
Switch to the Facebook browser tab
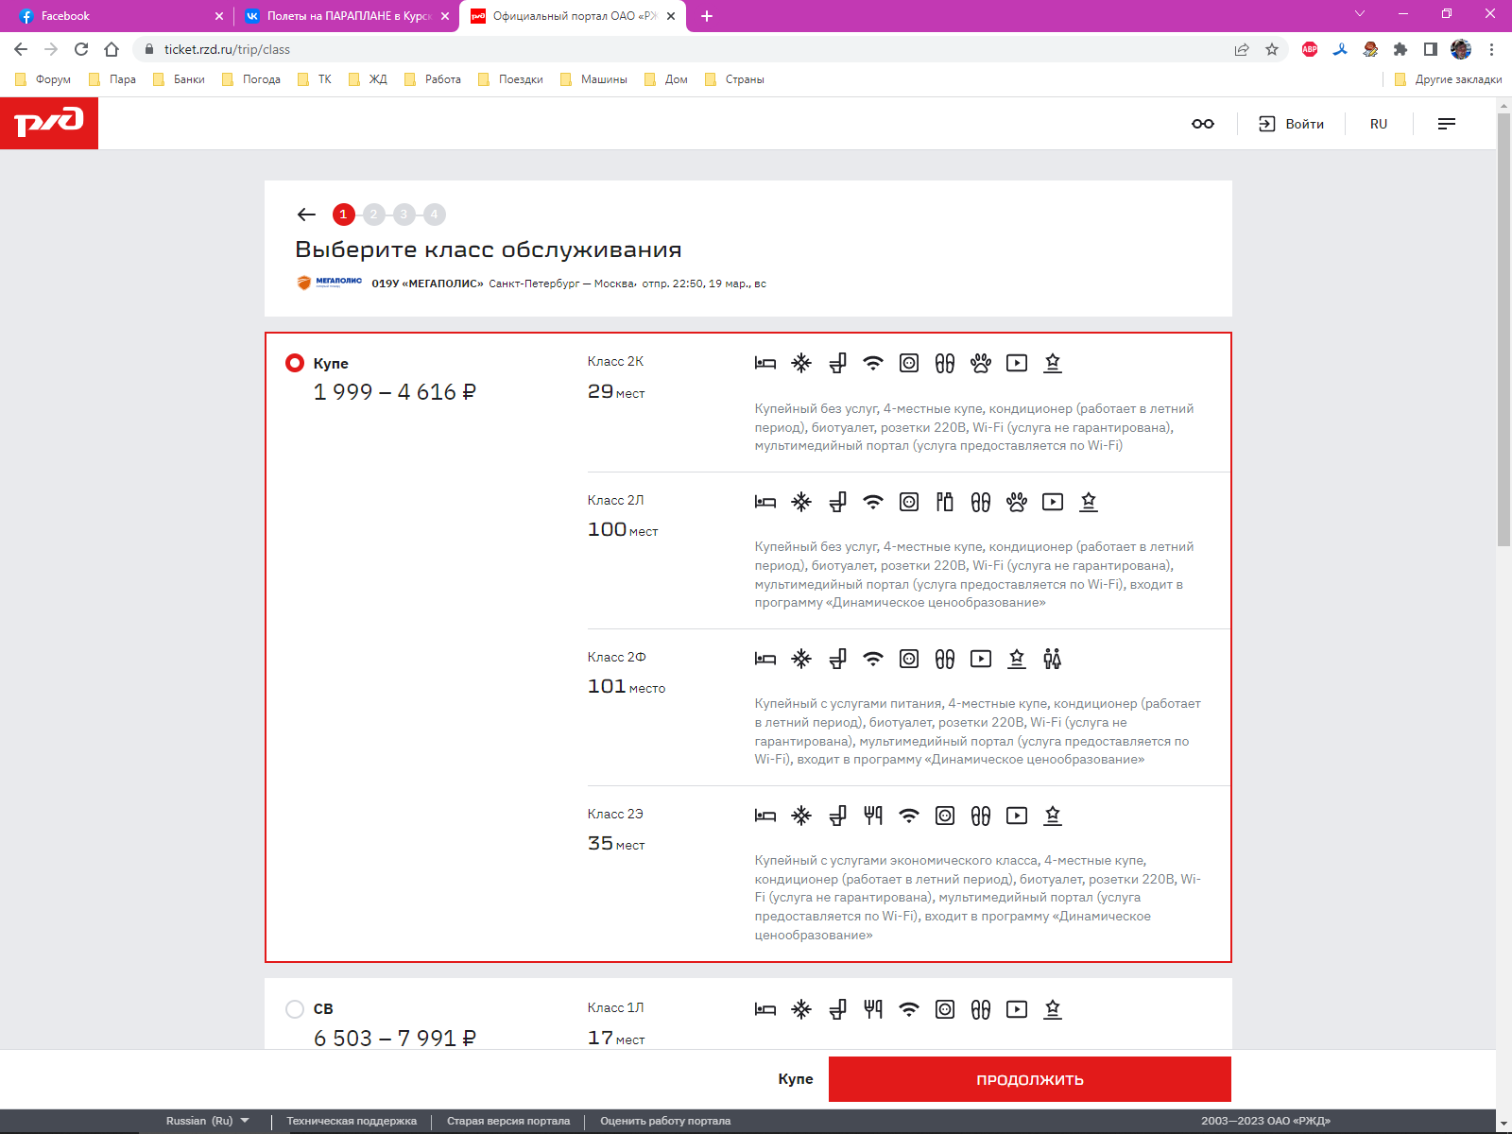pyautogui.click(x=113, y=16)
